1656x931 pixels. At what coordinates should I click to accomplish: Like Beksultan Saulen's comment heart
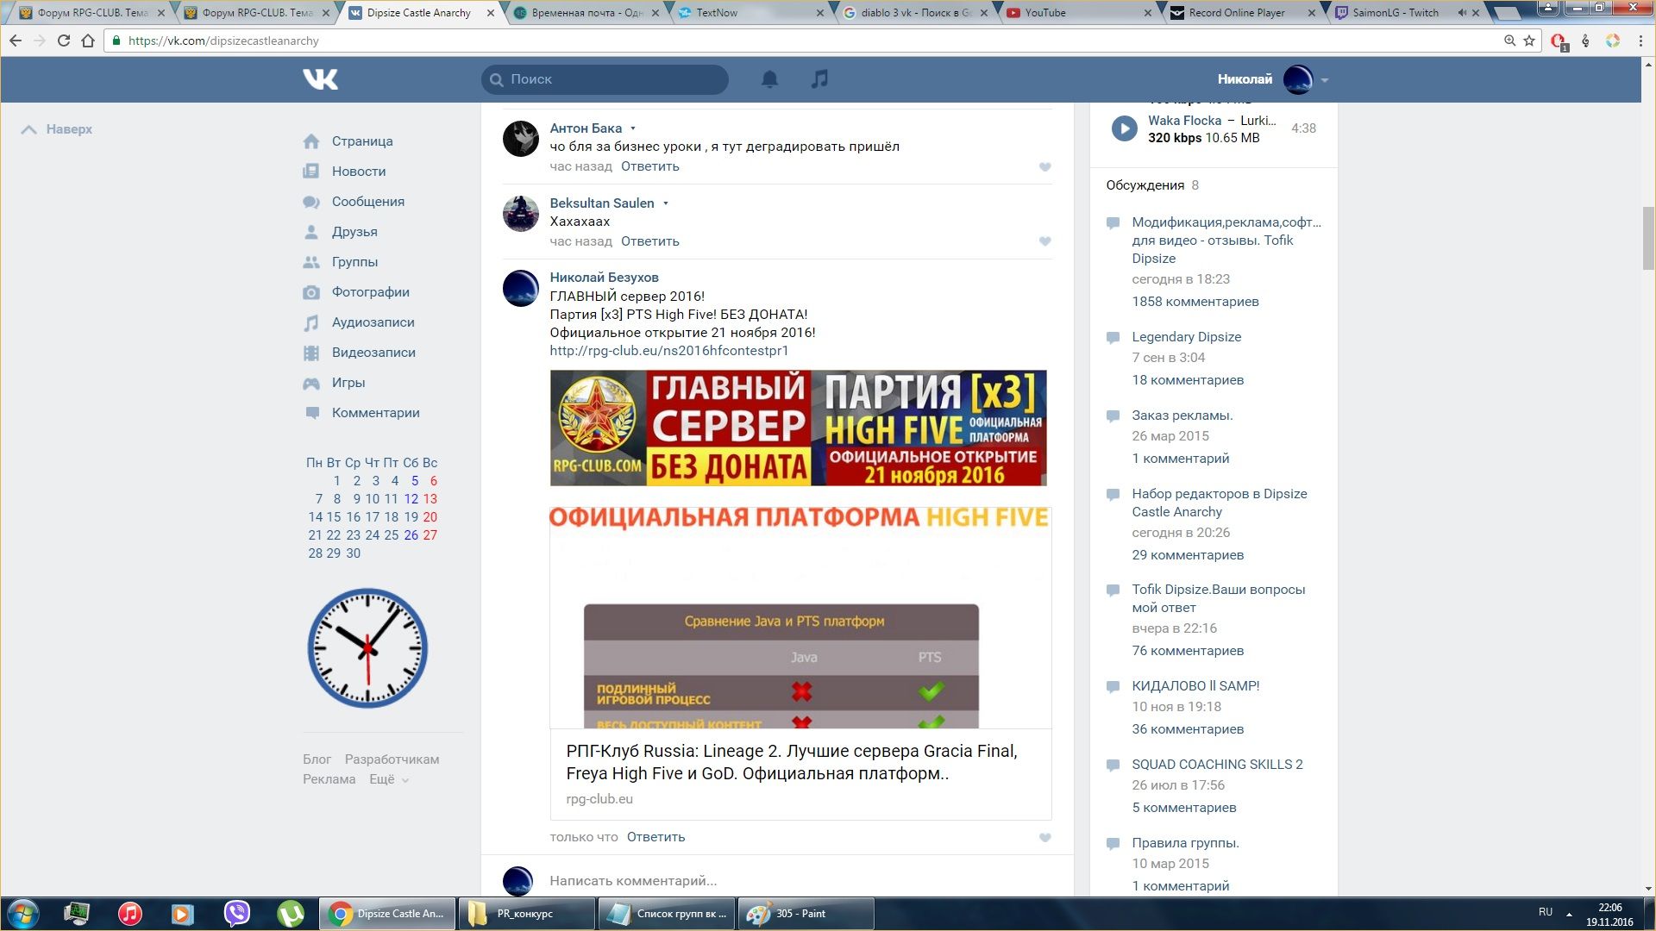pos(1044,242)
